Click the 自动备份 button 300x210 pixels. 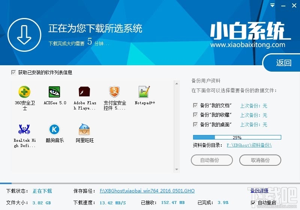pos(211,160)
